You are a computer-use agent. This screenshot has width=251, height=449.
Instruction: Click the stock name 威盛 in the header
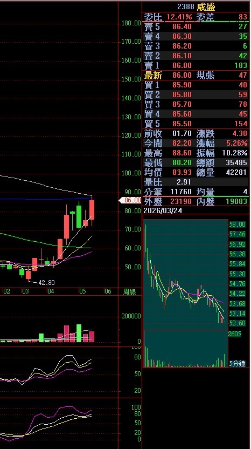[206, 7]
